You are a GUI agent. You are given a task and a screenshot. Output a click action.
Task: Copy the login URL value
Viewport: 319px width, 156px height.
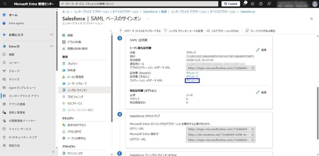tap(253, 129)
